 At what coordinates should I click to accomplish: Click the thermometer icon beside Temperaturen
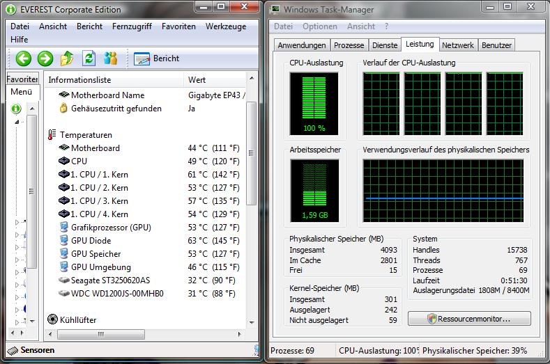click(52, 135)
